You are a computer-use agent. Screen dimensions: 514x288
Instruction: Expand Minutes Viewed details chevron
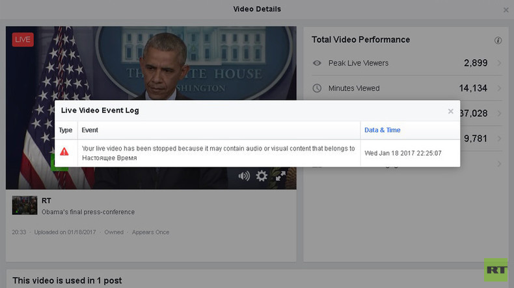(499, 88)
